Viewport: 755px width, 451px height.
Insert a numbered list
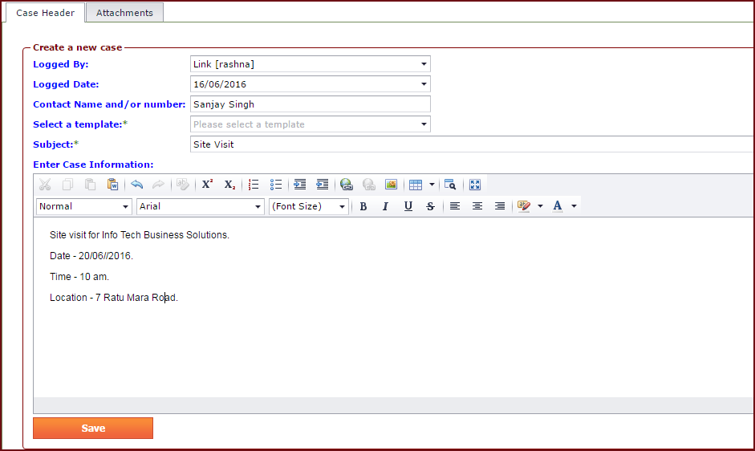coord(254,185)
